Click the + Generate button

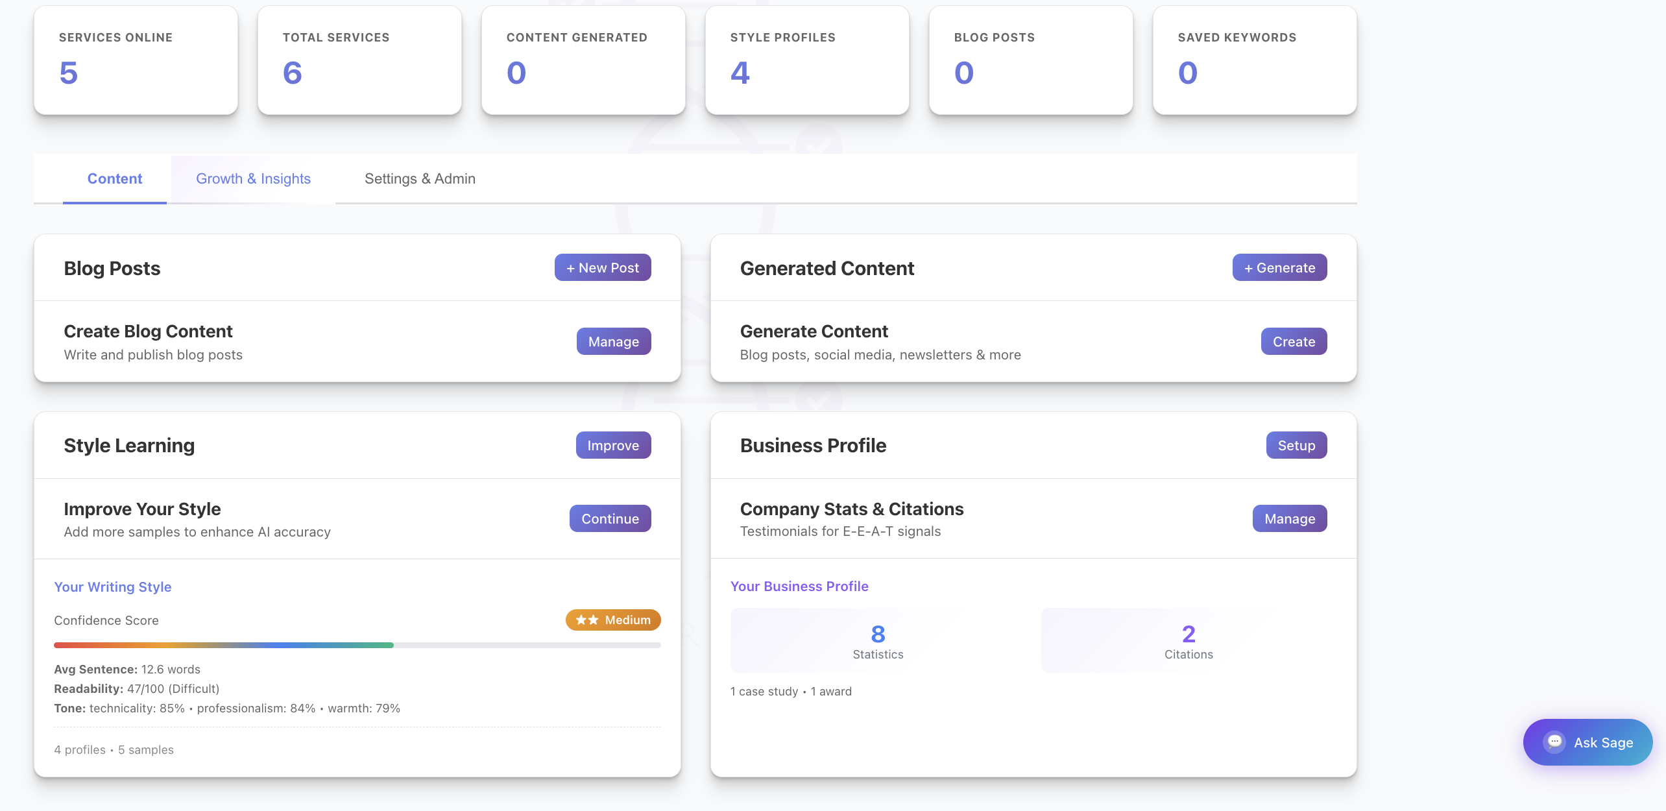1279,267
